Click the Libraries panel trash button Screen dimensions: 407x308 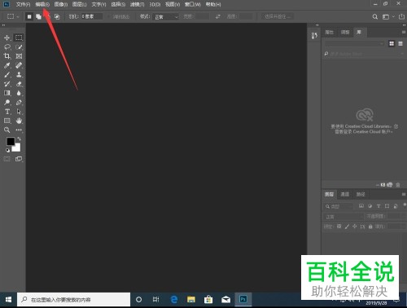tap(398, 185)
